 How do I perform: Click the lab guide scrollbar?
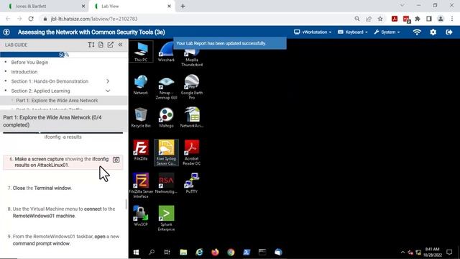point(126,204)
